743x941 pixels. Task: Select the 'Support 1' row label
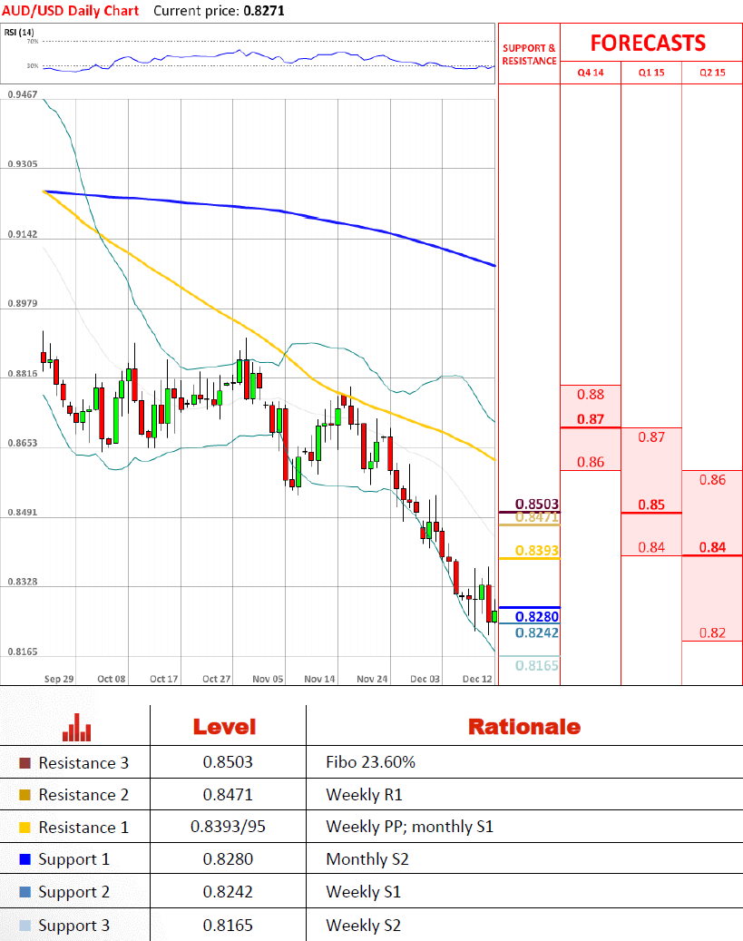click(73, 859)
